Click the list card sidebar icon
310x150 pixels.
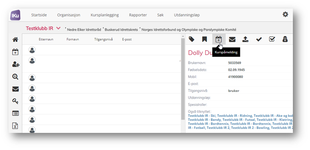click(x=15, y=113)
